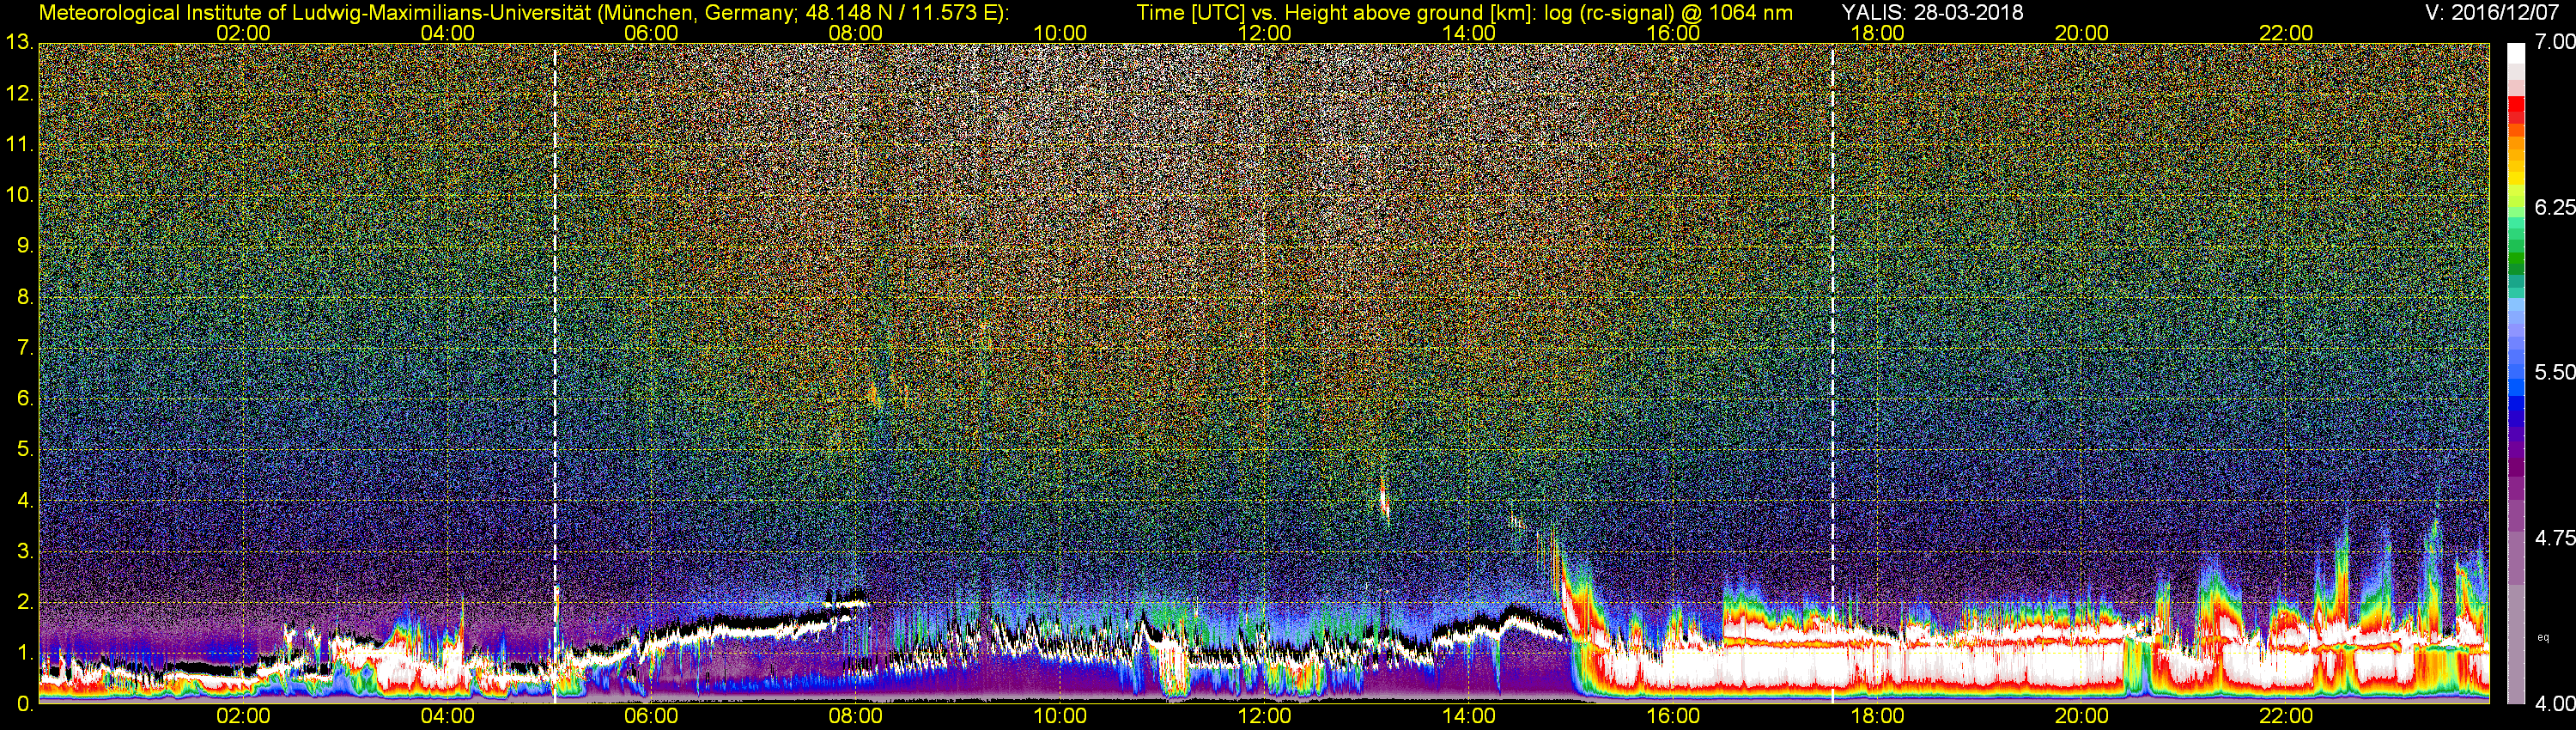This screenshot has height=730, width=2576.
Task: Click the 4 km height axis label
Action: coord(24,501)
